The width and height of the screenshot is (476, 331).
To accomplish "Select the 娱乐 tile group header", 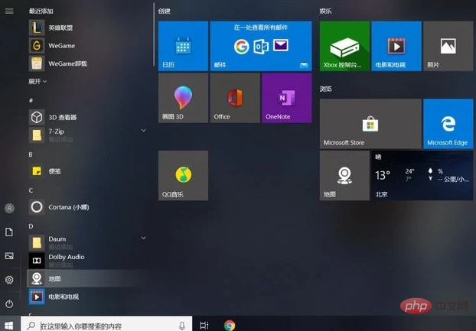I will click(325, 11).
